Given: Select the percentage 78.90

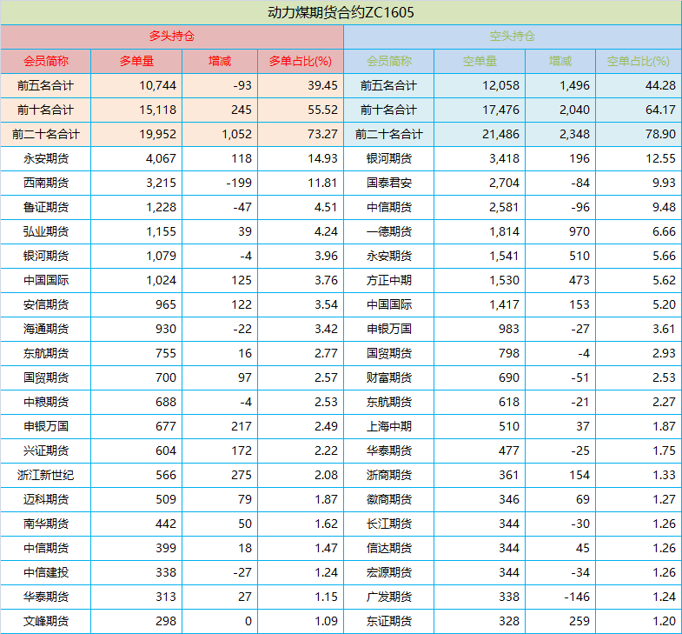Looking at the screenshot, I should pyautogui.click(x=660, y=134).
